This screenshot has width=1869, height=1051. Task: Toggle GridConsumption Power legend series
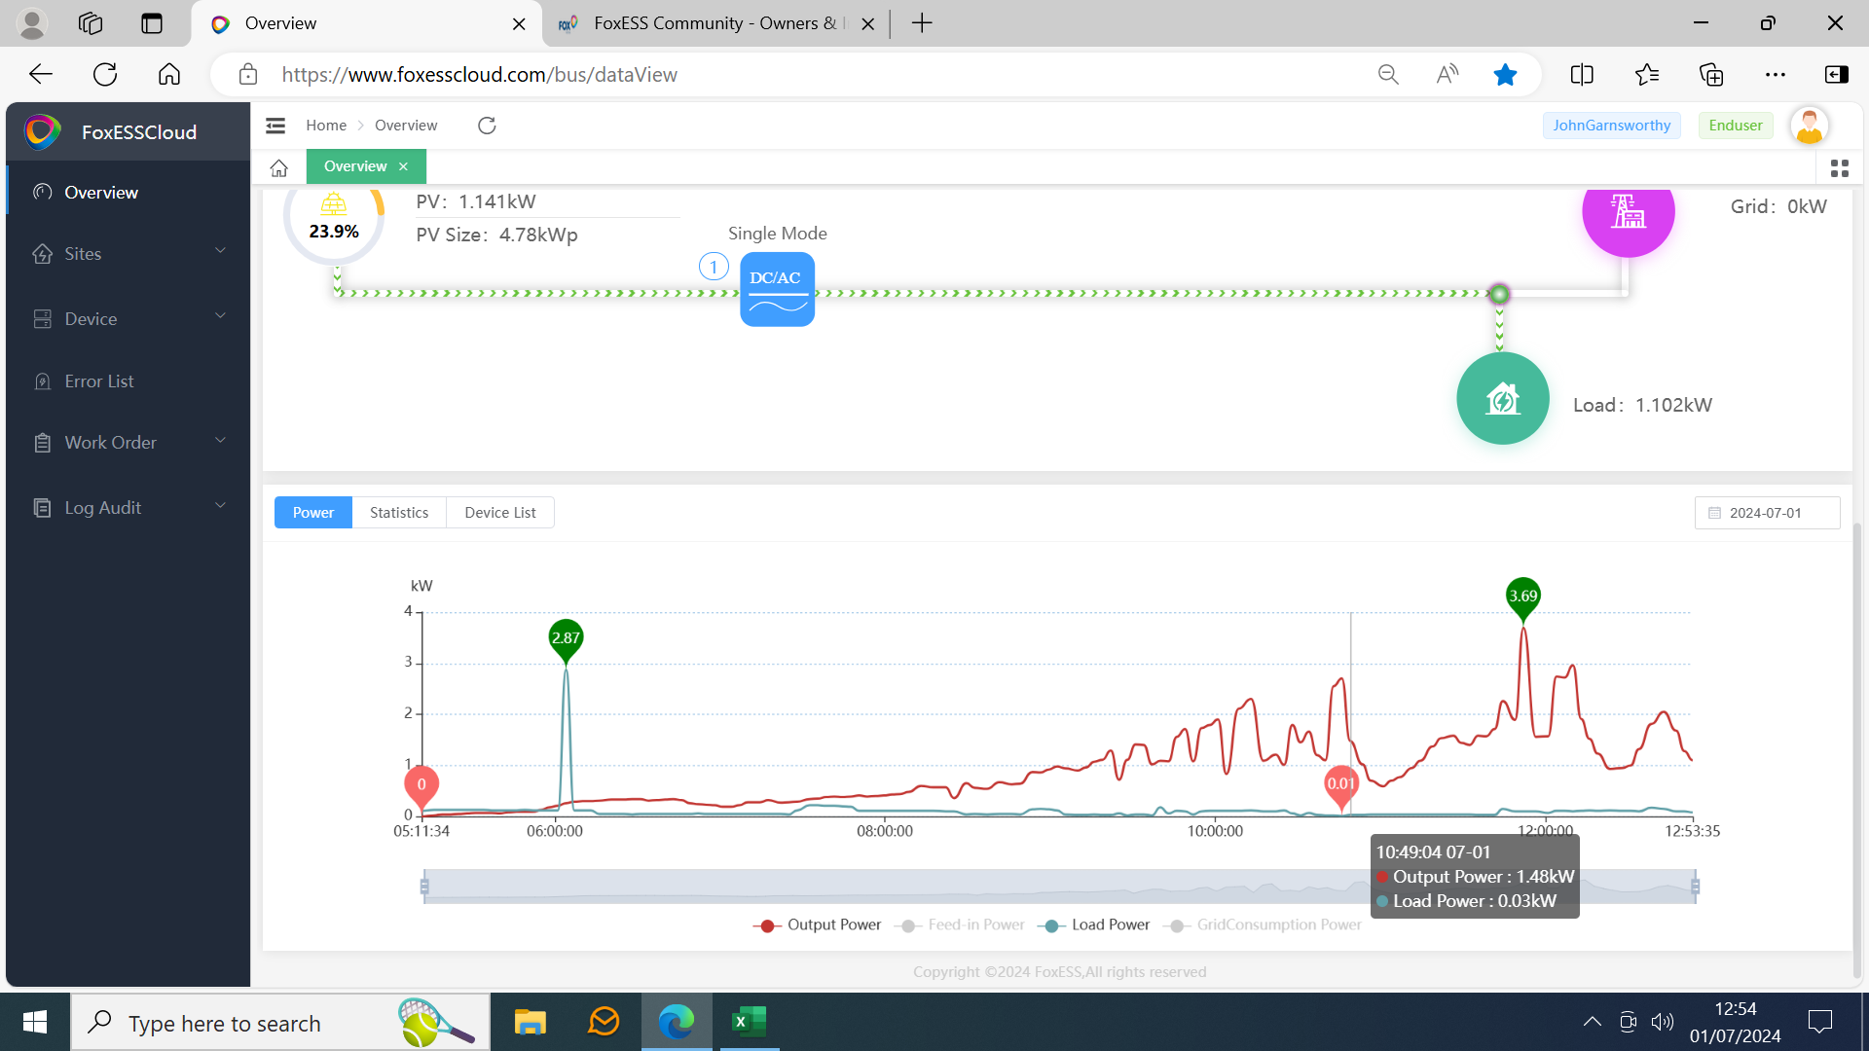pos(1265,924)
